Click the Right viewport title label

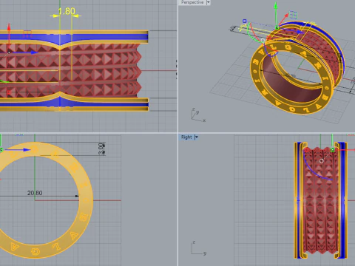[186, 137]
